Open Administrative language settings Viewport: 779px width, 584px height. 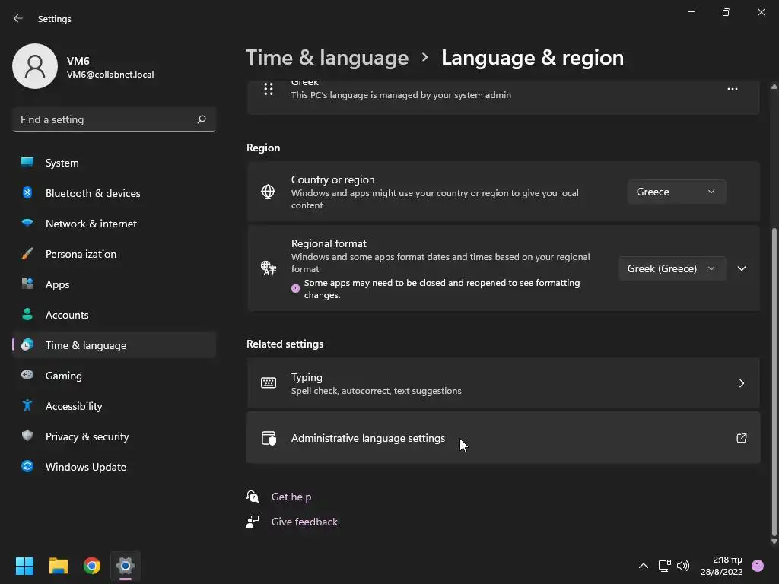coord(503,438)
